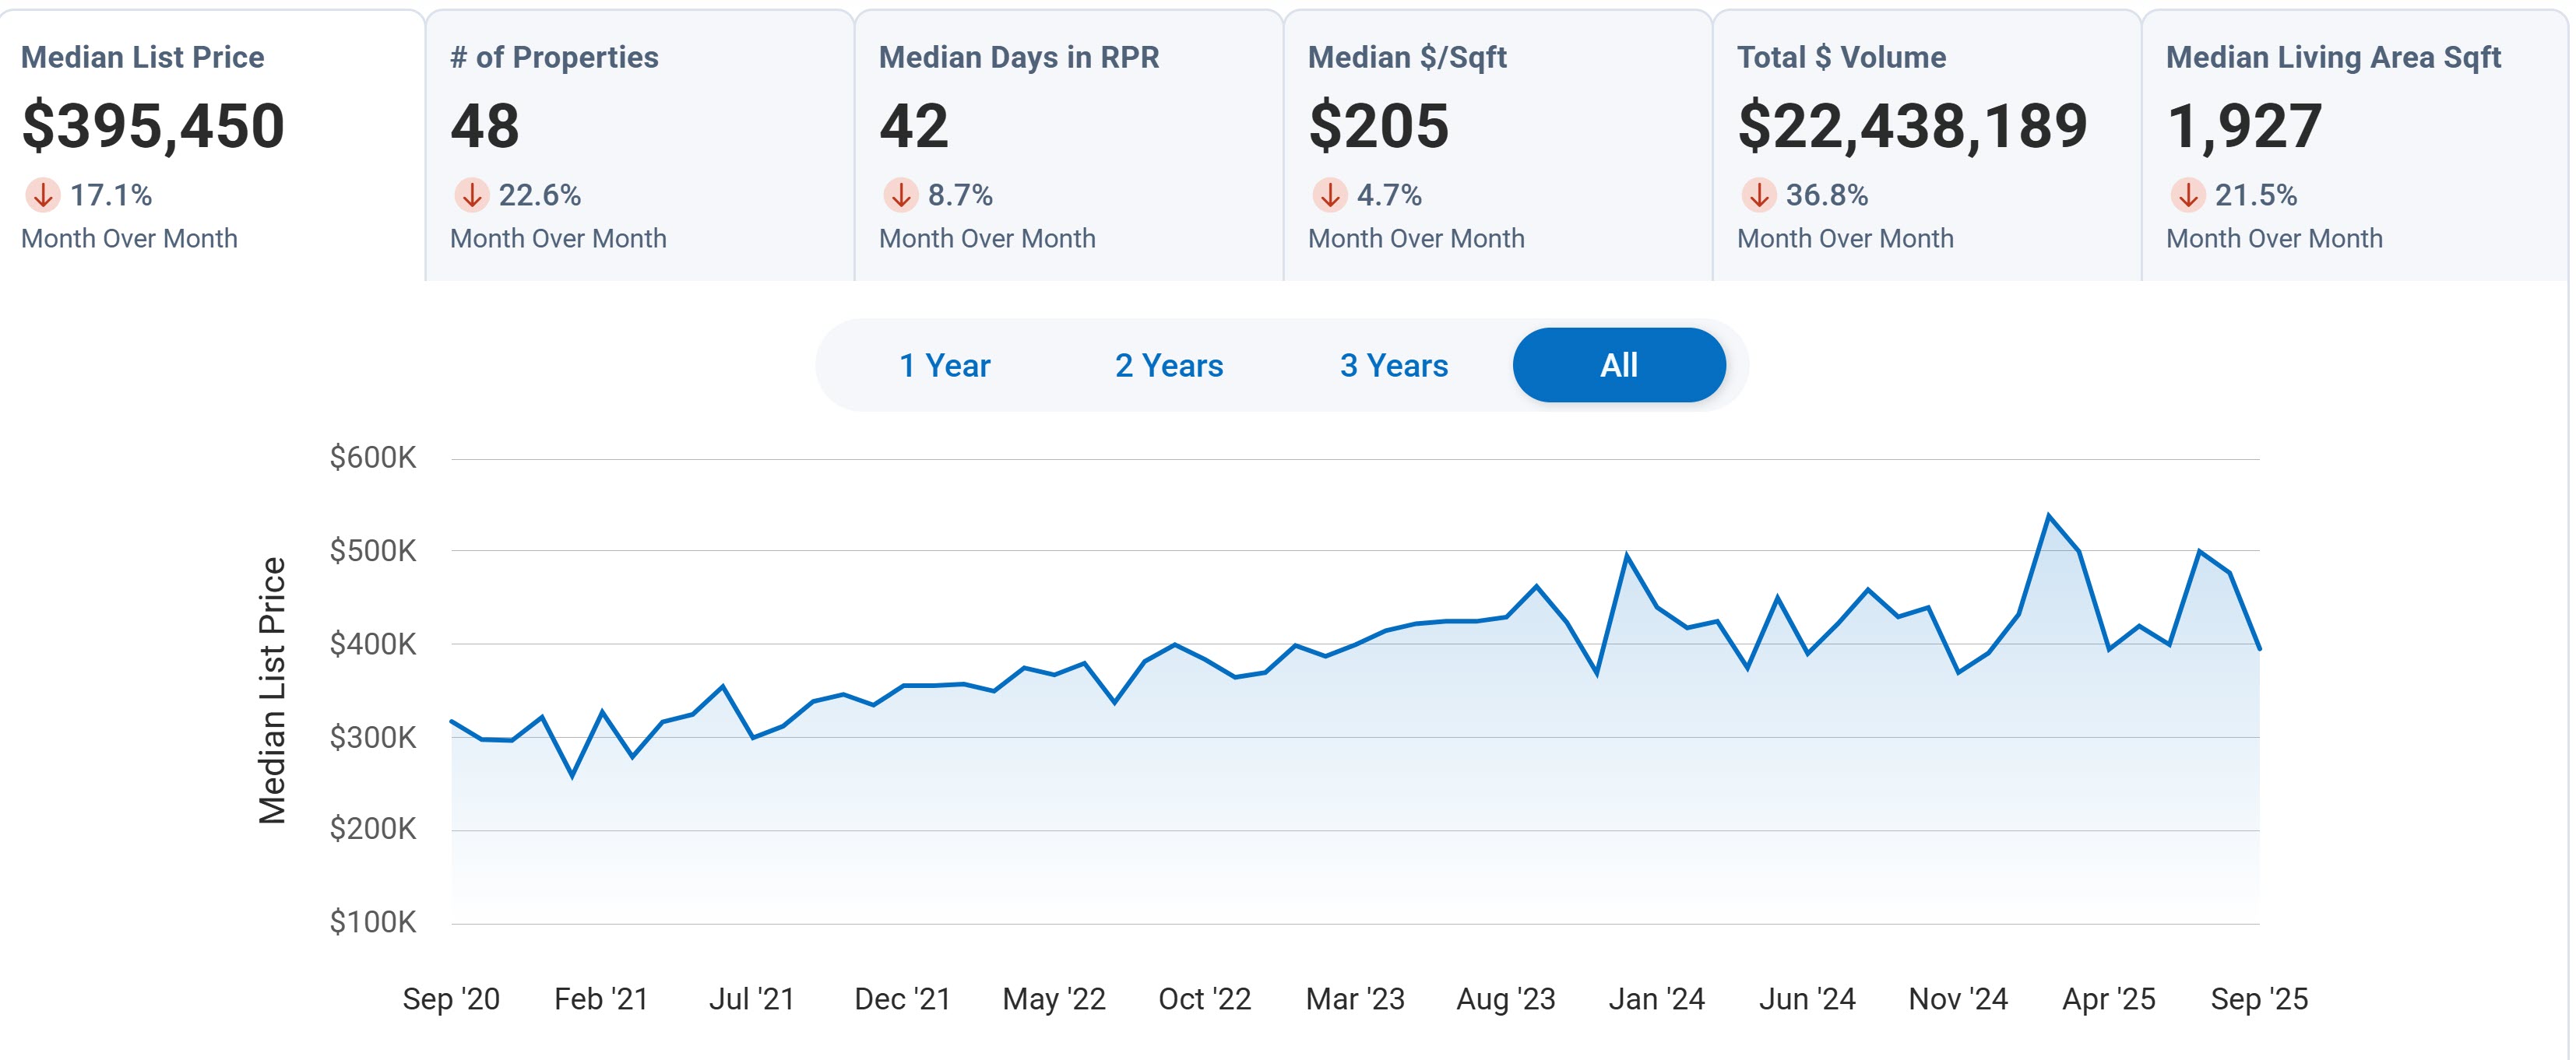This screenshot has width=2576, height=1060.
Task: Click the Median List Price down-arrow icon
Action: [43, 195]
